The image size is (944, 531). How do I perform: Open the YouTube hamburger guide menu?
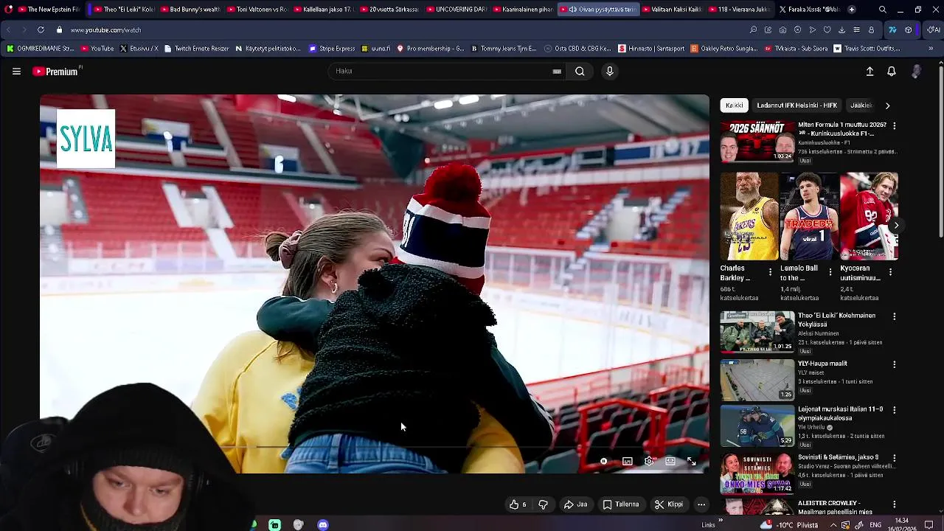(x=16, y=72)
